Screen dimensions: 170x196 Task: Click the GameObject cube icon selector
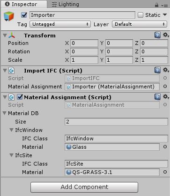tap(9, 16)
